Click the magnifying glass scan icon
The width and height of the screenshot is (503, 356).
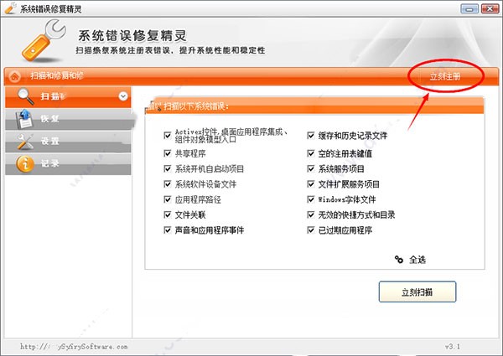(x=26, y=96)
